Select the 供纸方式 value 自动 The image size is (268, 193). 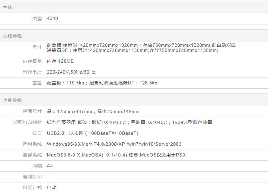click(52, 188)
